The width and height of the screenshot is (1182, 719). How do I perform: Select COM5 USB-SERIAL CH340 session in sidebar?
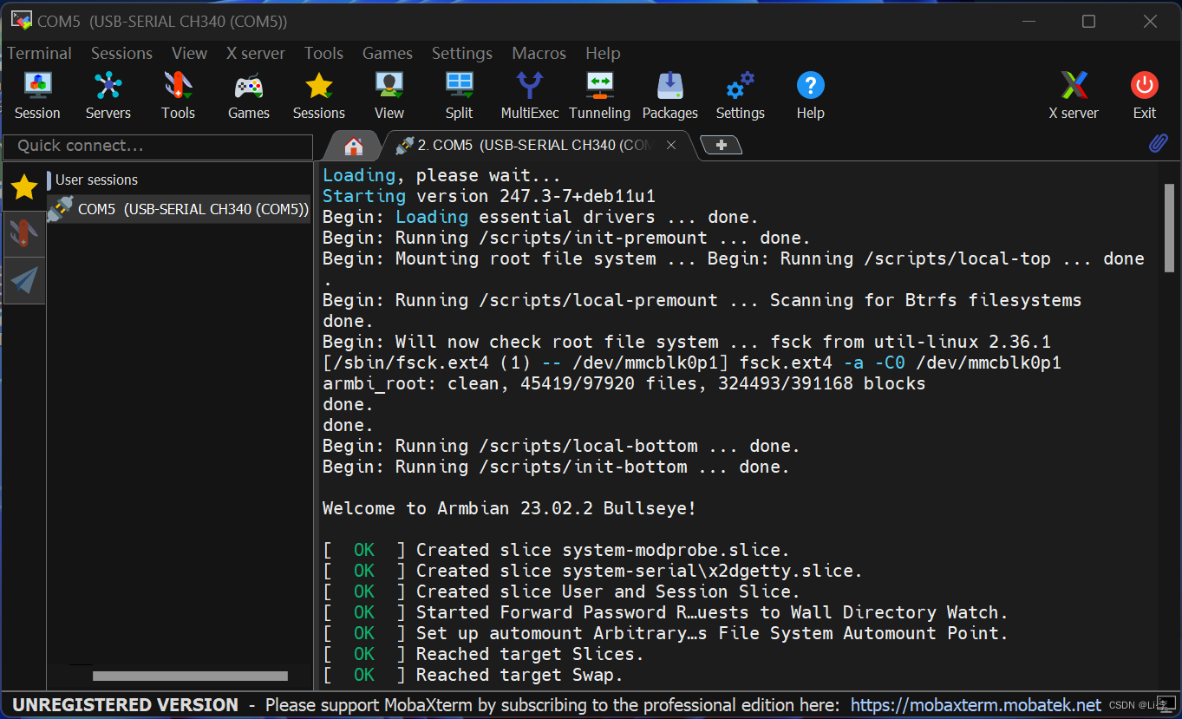tap(180, 209)
